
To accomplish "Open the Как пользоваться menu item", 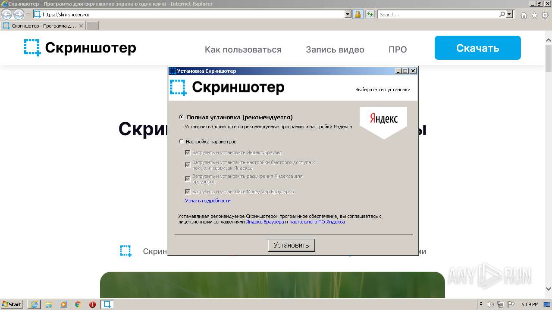I will (x=243, y=50).
